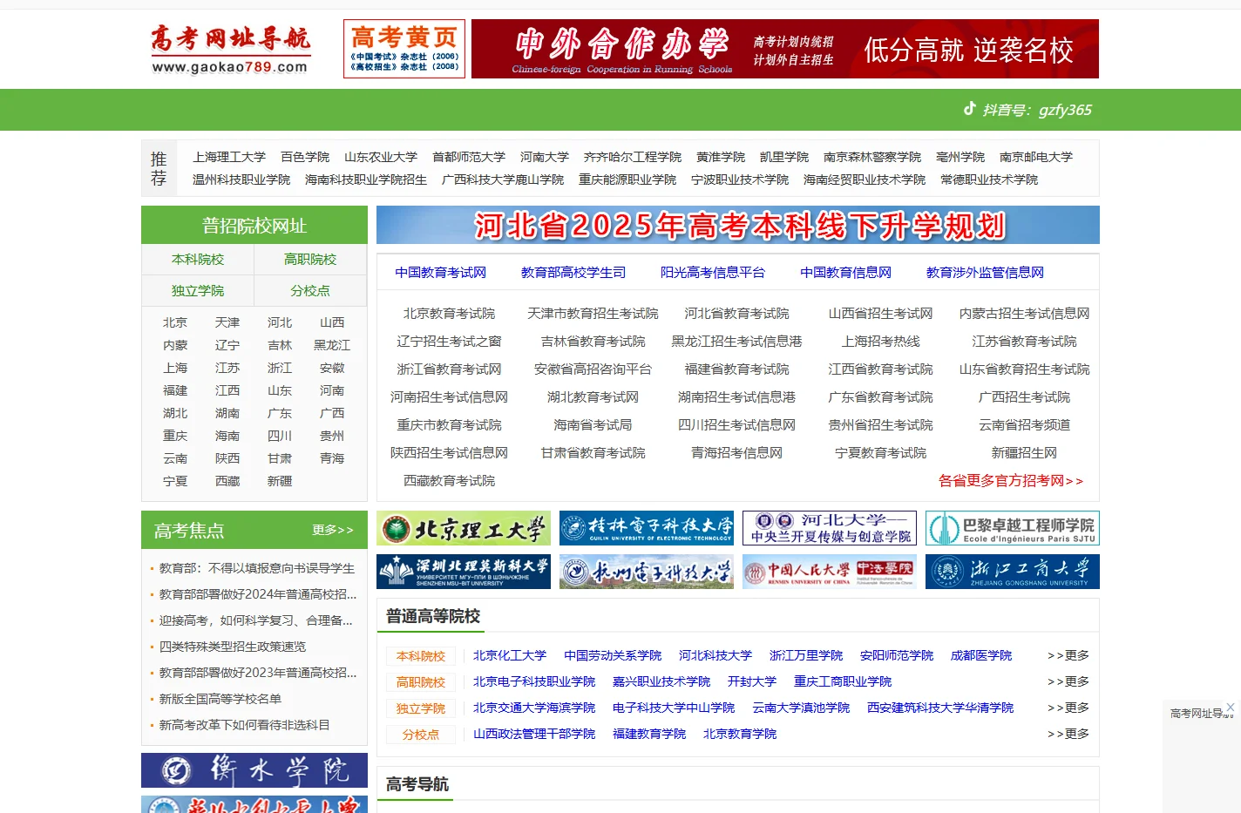Select 新疆 in province list
The width and height of the screenshot is (1241, 813).
click(x=280, y=481)
